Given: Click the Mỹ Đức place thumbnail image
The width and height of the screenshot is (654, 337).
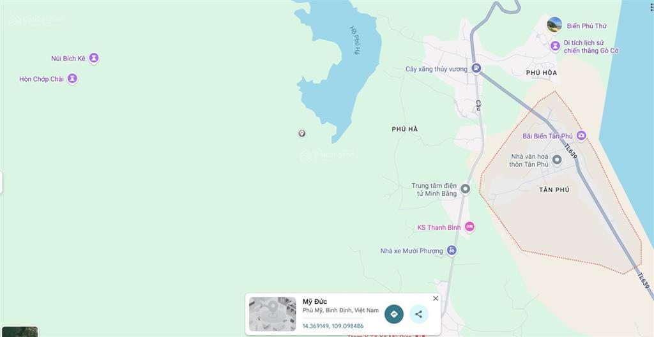Looking at the screenshot, I should 272,314.
